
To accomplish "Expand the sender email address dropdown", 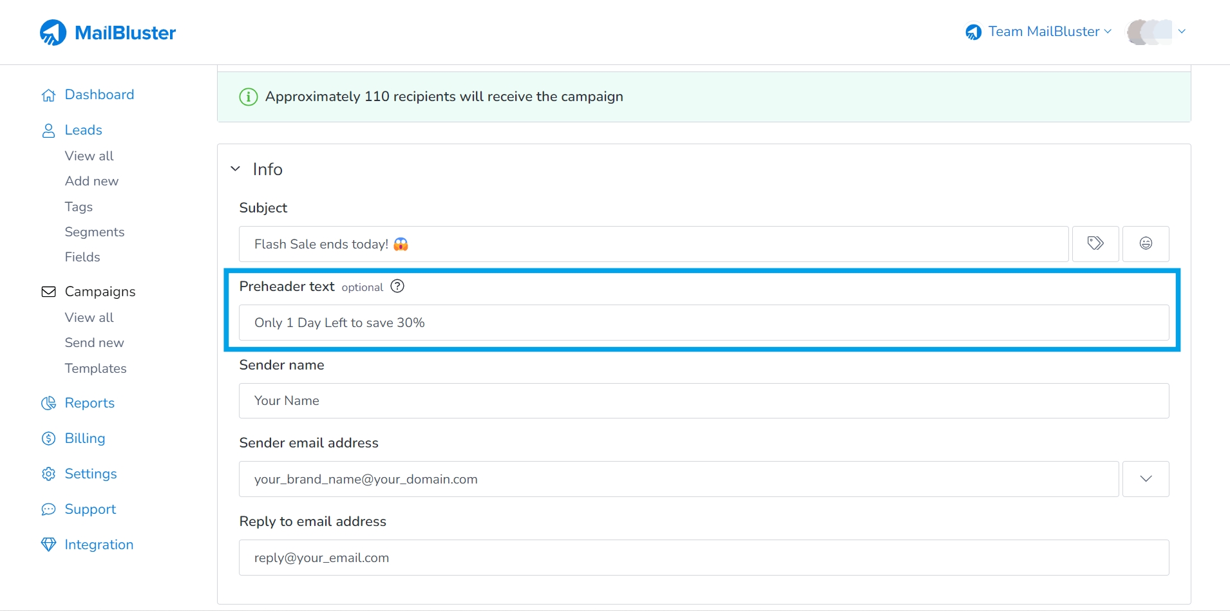I will tap(1146, 478).
